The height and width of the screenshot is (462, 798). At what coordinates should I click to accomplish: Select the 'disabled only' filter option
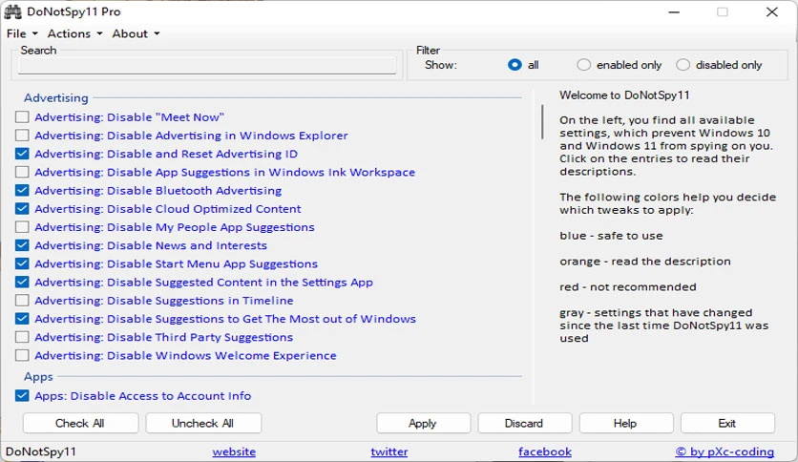tap(683, 65)
